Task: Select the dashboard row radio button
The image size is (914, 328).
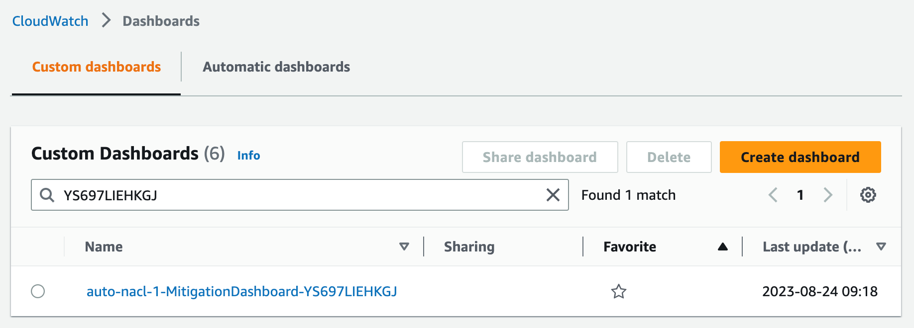Action: click(x=39, y=291)
